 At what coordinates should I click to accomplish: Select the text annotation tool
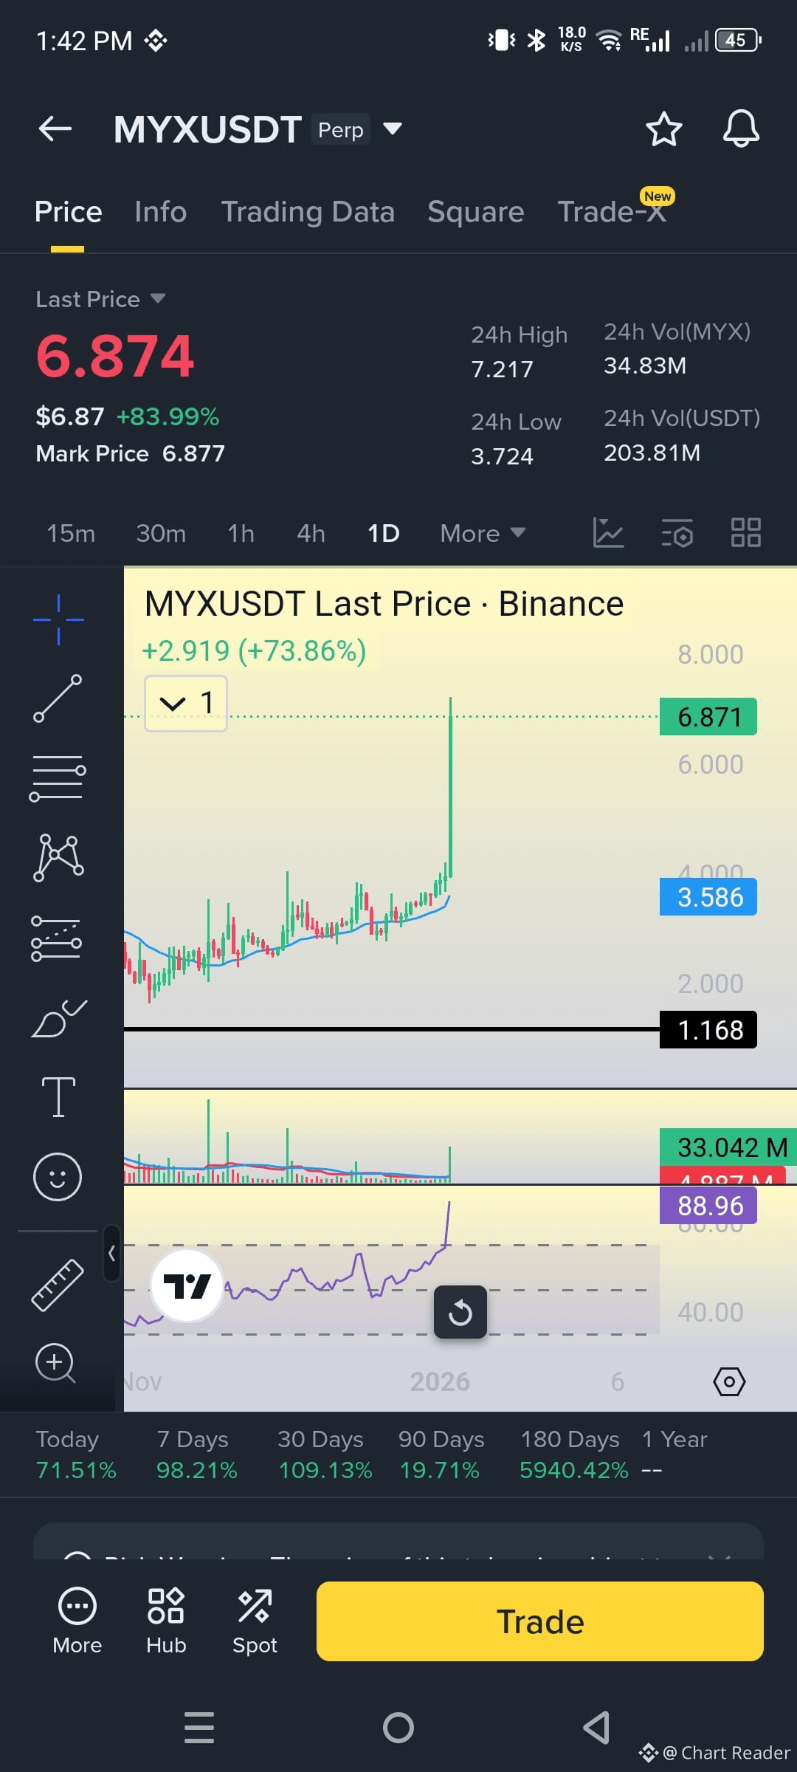coord(58,1097)
